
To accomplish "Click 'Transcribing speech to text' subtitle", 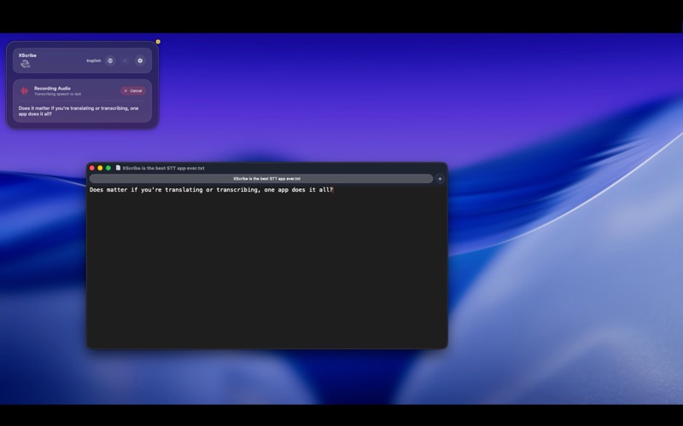I will pos(57,94).
